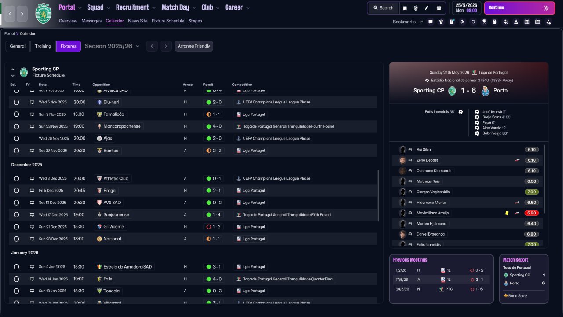Click the Sporting CP club crest in the header
The height and width of the screenshot is (317, 563).
click(x=43, y=14)
